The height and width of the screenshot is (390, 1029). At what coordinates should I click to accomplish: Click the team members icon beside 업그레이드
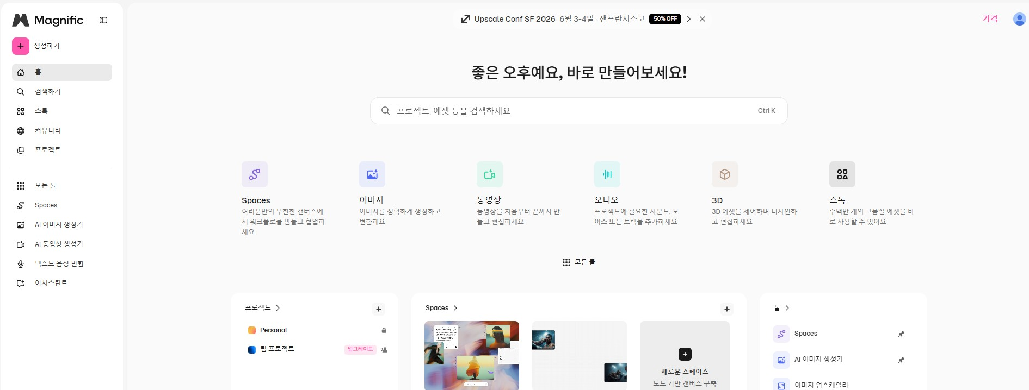pos(384,350)
